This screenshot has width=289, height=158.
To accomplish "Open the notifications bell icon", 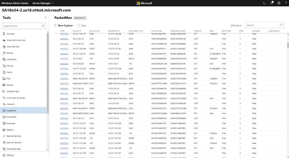I will [x=272, y=3].
